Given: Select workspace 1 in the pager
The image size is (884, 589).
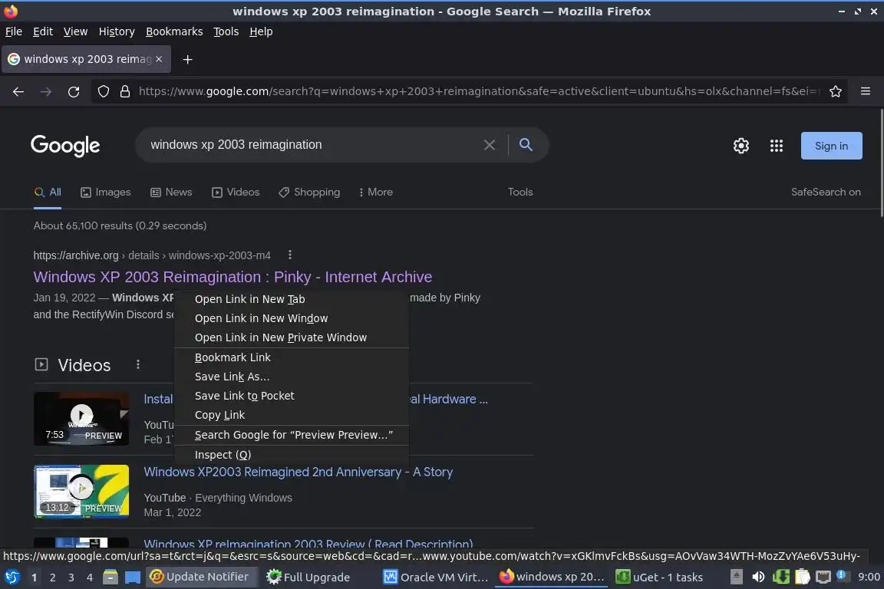Looking at the screenshot, I should click(35, 577).
